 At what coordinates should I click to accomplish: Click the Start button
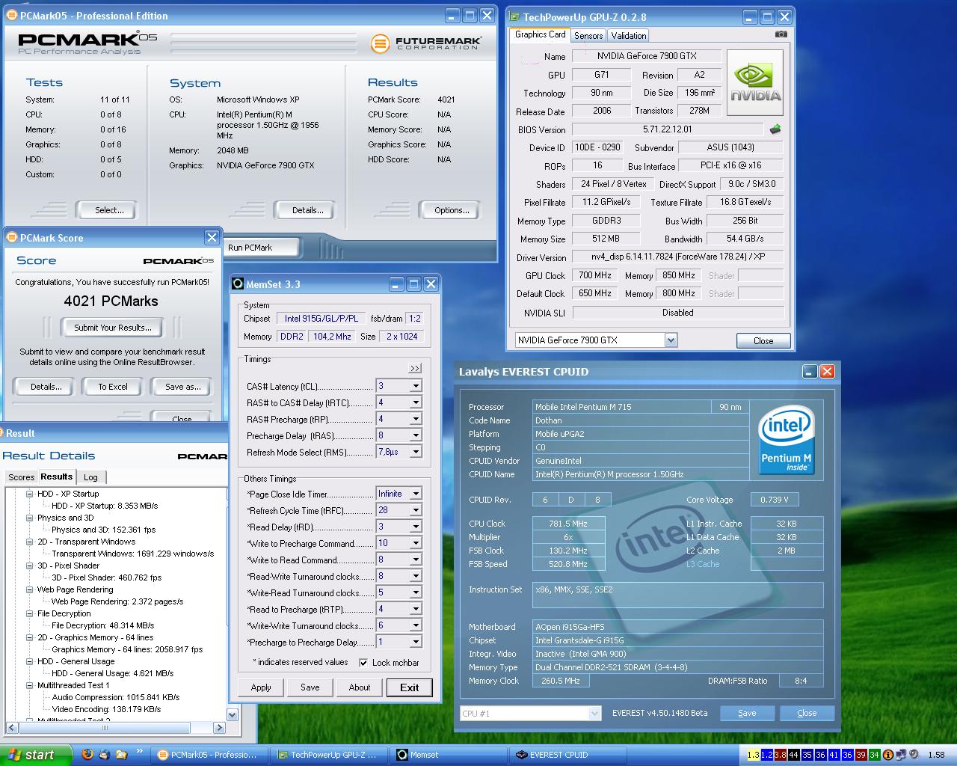[36, 755]
